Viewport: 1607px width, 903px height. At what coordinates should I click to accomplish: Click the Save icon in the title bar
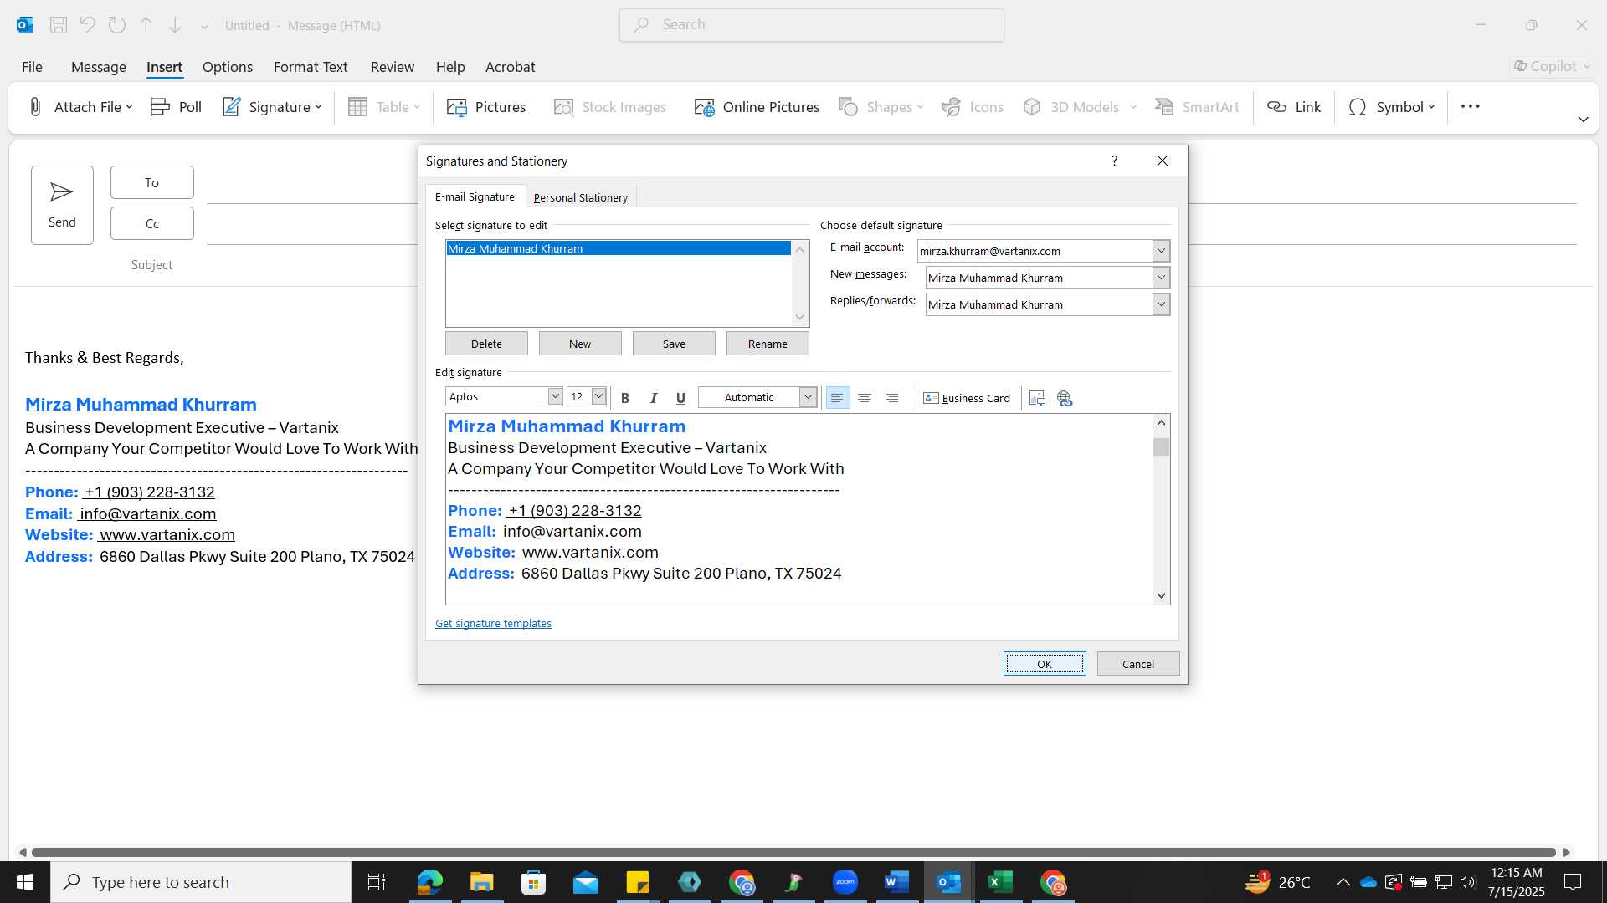(x=59, y=25)
